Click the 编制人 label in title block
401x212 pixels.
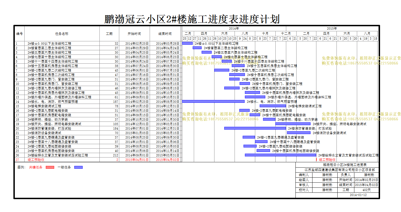point(304,175)
